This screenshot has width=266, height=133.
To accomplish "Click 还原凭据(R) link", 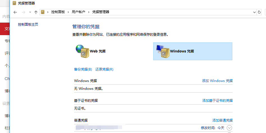I will click(104, 69).
